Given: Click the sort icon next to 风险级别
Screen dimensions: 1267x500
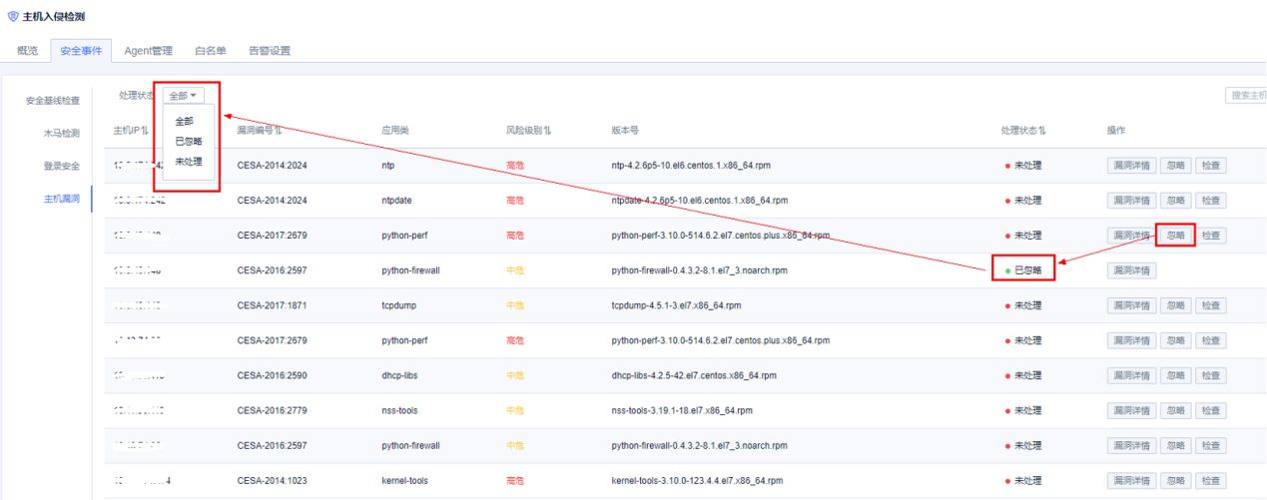Looking at the screenshot, I should click(x=548, y=131).
